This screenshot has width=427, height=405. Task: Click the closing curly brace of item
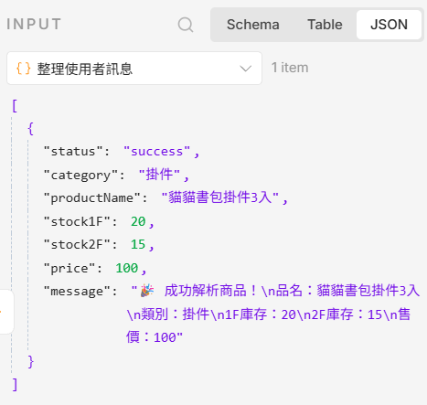[x=30, y=362]
